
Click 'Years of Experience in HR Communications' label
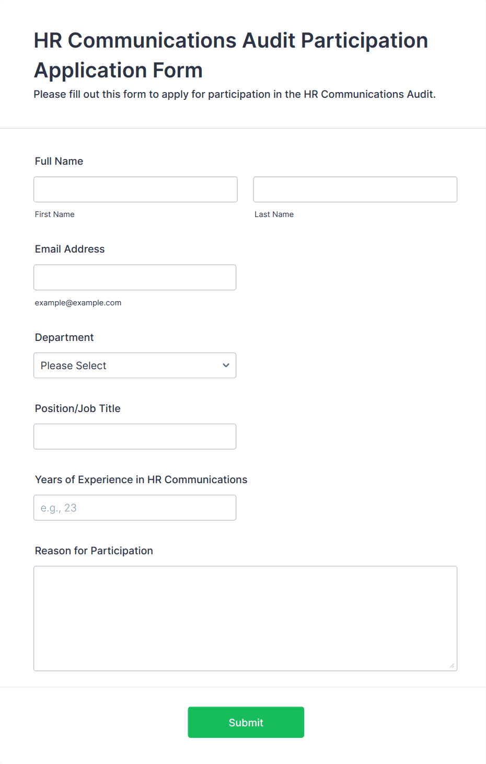tap(141, 480)
